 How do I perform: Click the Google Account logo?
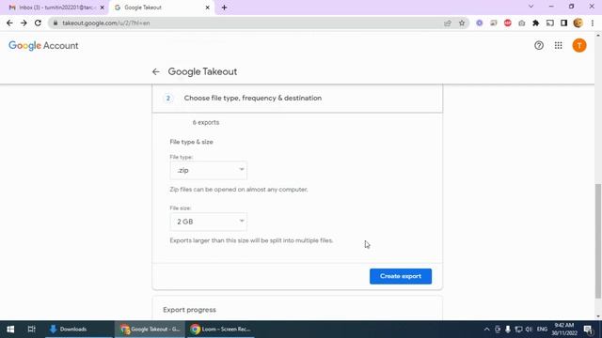[43, 46]
